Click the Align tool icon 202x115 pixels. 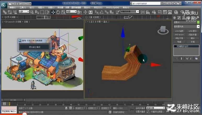pos(148,12)
